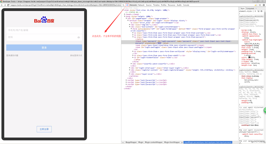Select the Computed sidebar tab

click(250, 9)
